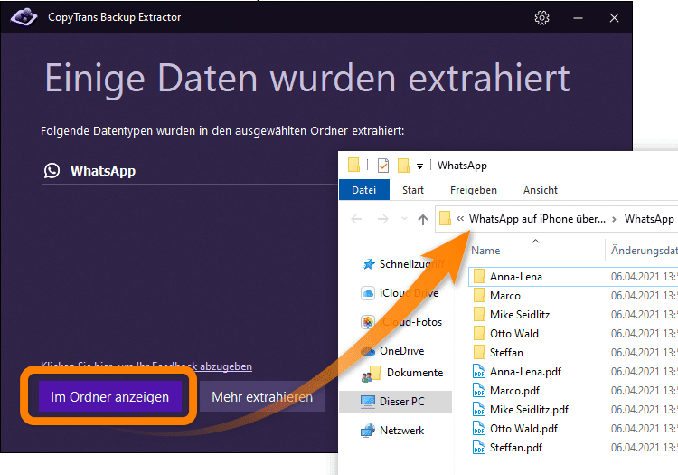The height and width of the screenshot is (475, 678).
Task: Click the folder icon of Otto Wald
Action: click(479, 334)
